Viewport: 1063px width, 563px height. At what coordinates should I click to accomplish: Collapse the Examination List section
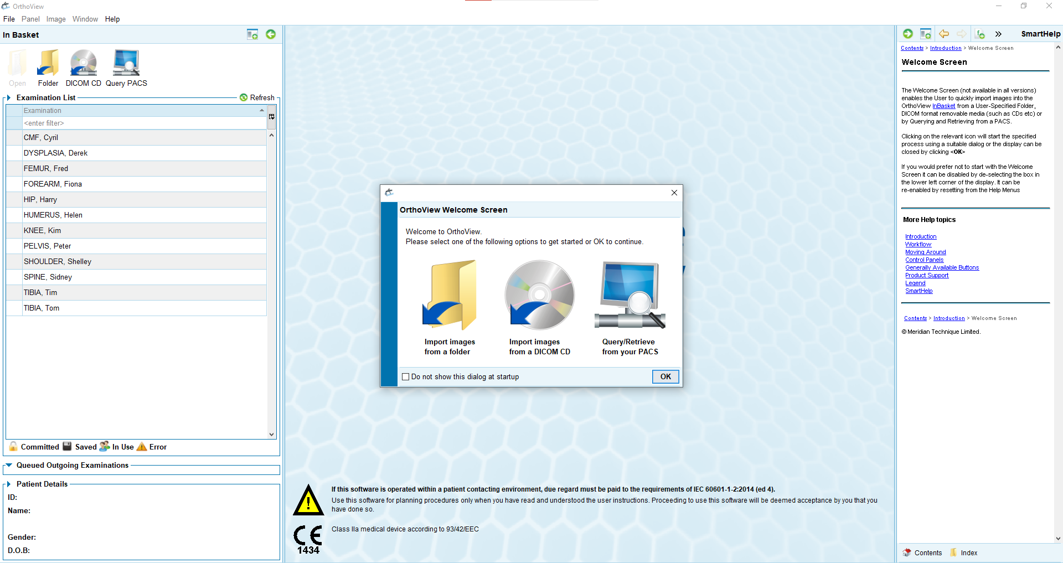(9, 97)
